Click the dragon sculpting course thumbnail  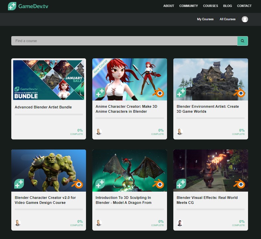click(x=130, y=170)
